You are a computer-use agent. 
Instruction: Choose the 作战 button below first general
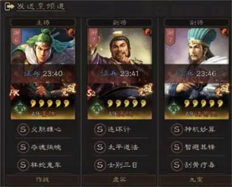coord(43,180)
